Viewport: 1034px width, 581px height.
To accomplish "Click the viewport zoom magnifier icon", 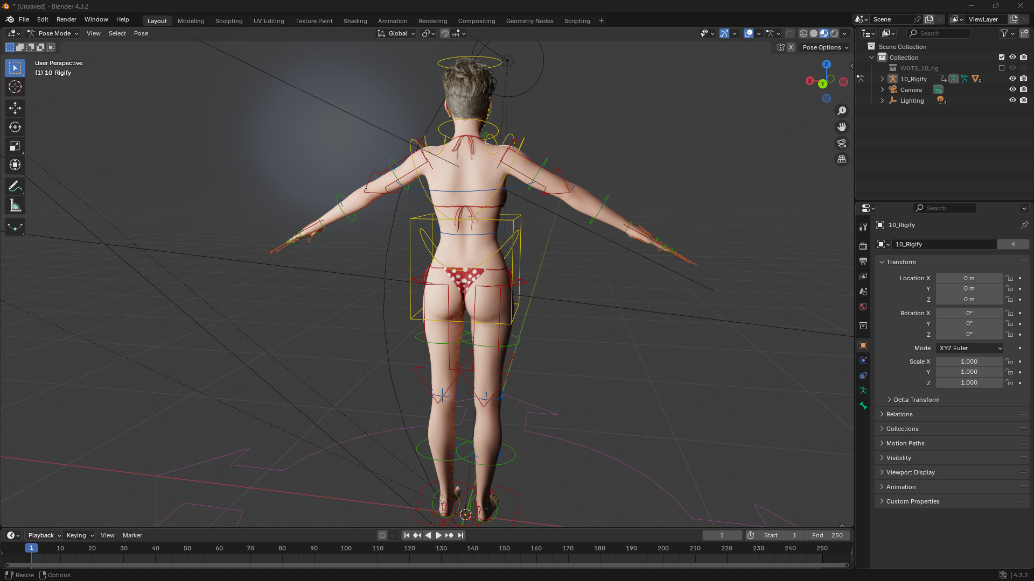I will [842, 111].
